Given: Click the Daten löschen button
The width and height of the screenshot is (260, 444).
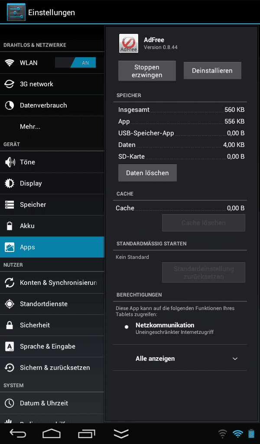Looking at the screenshot, I should pos(147,173).
